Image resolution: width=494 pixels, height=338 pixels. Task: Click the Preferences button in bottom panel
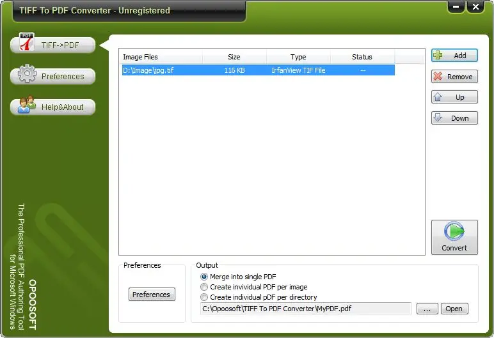point(152,295)
